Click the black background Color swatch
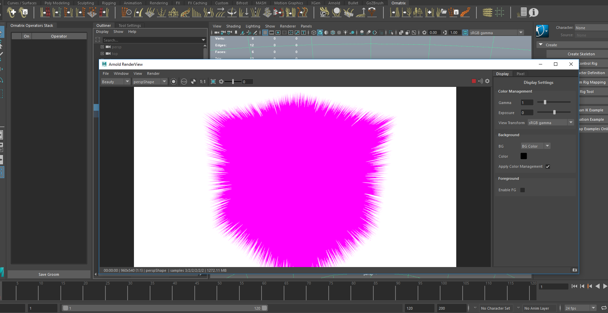The height and width of the screenshot is (313, 608). pos(523,156)
